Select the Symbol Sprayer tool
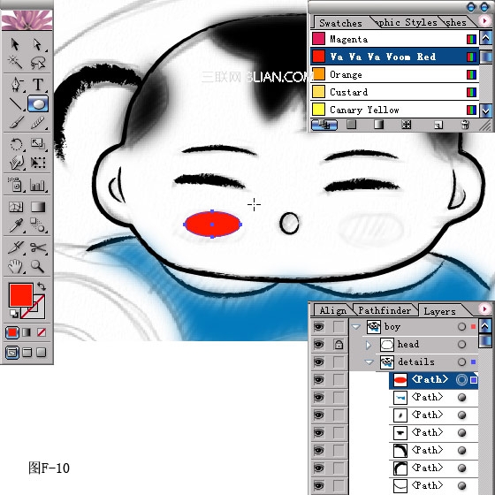 pos(16,185)
